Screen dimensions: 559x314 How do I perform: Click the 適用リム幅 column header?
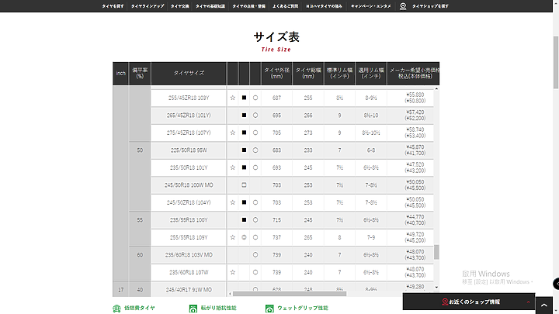pos(371,74)
